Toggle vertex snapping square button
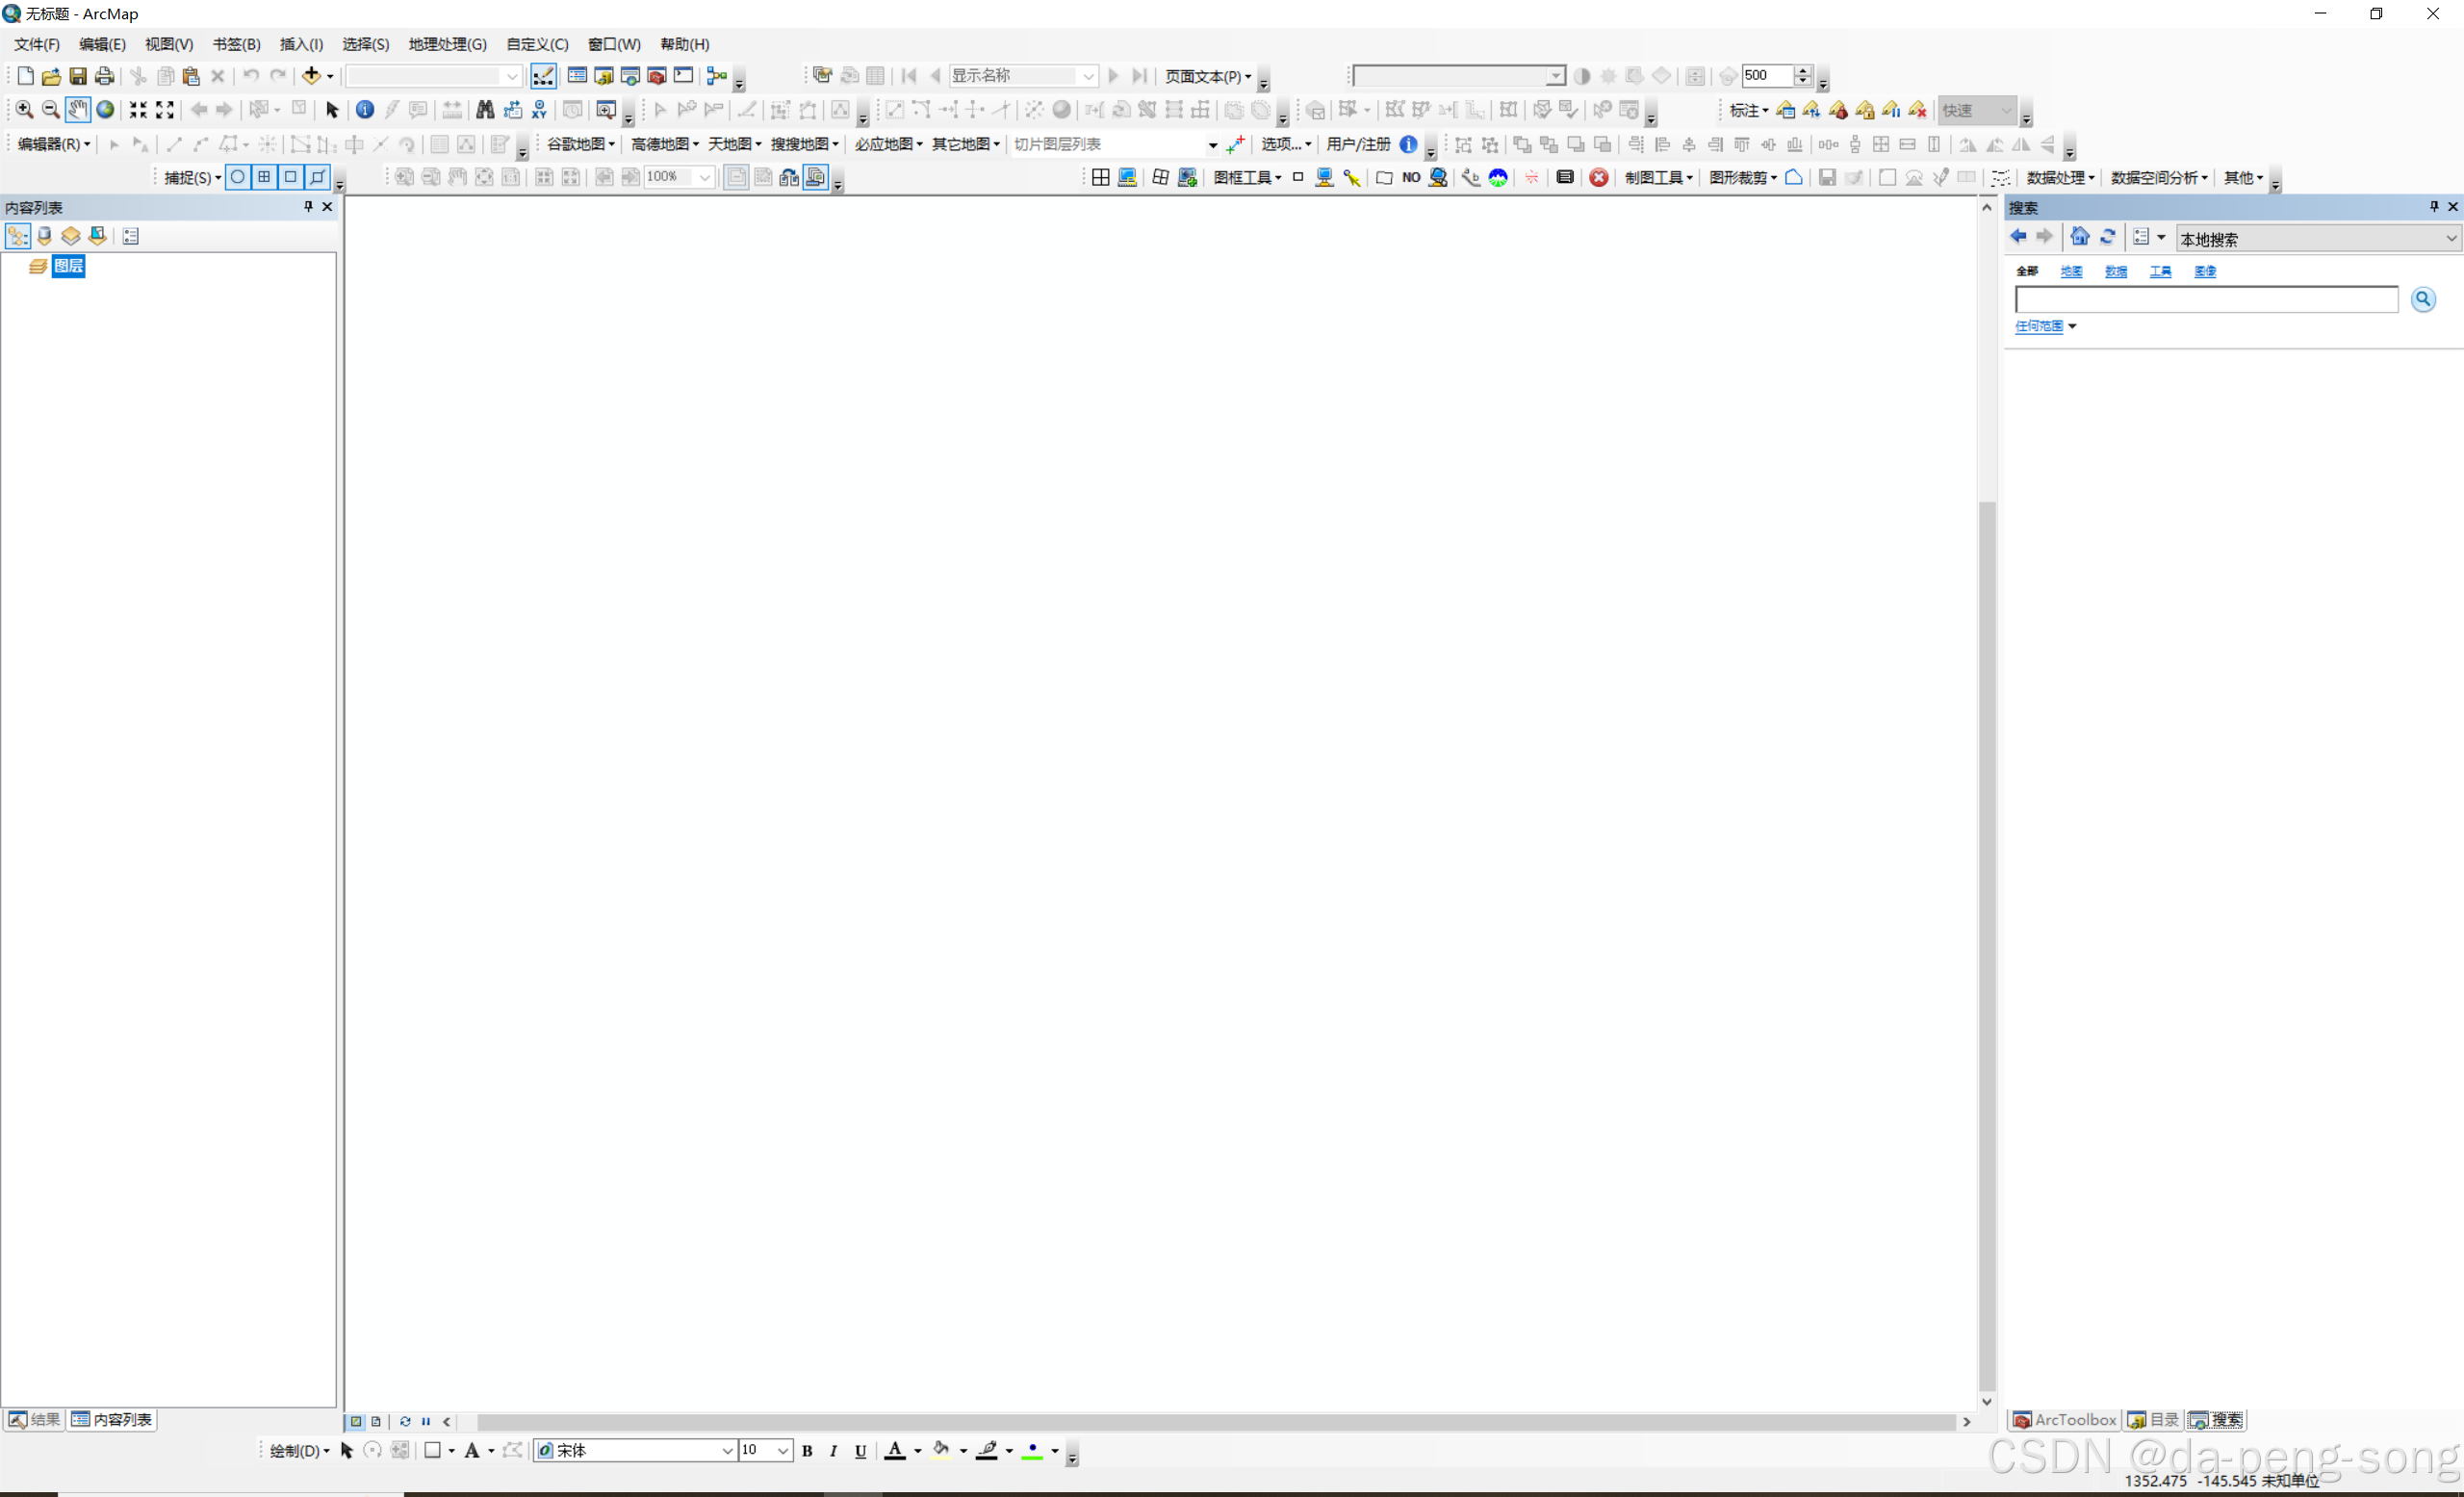This screenshot has width=2464, height=1497. point(291,177)
